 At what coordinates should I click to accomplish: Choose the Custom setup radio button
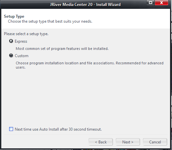pos(11,55)
